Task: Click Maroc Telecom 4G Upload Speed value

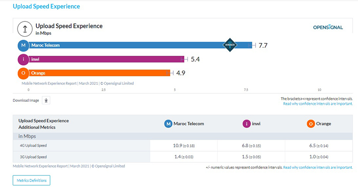Action: pos(183,146)
